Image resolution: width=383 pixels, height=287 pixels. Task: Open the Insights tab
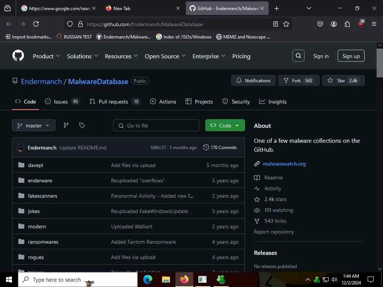273,102
